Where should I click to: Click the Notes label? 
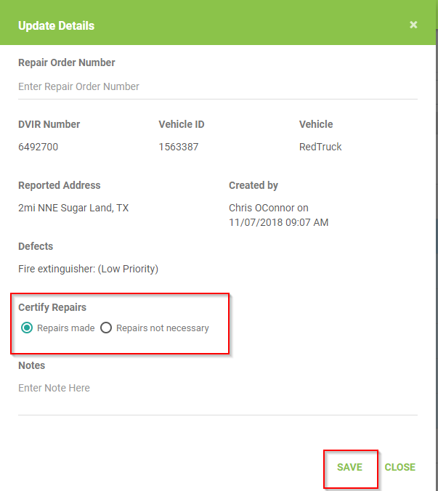[31, 365]
